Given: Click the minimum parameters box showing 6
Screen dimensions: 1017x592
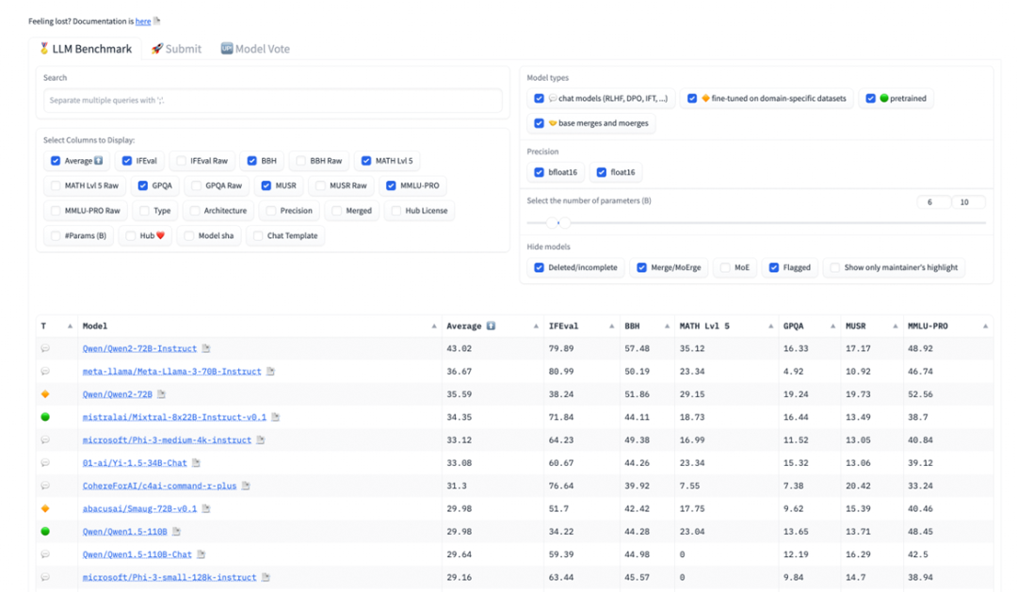Looking at the screenshot, I should point(934,202).
